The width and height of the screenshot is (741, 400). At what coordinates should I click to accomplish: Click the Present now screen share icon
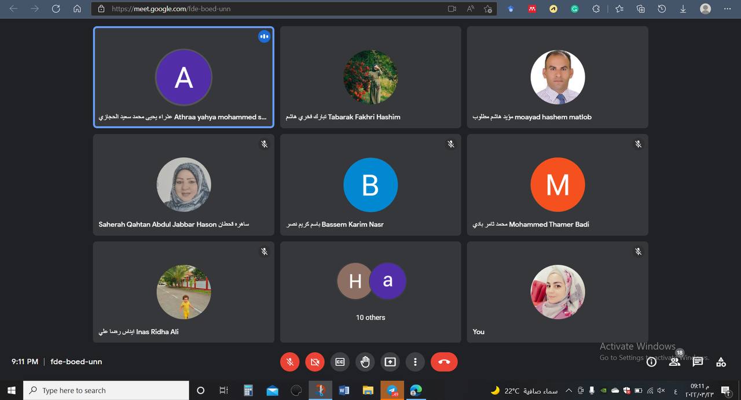[390, 362]
